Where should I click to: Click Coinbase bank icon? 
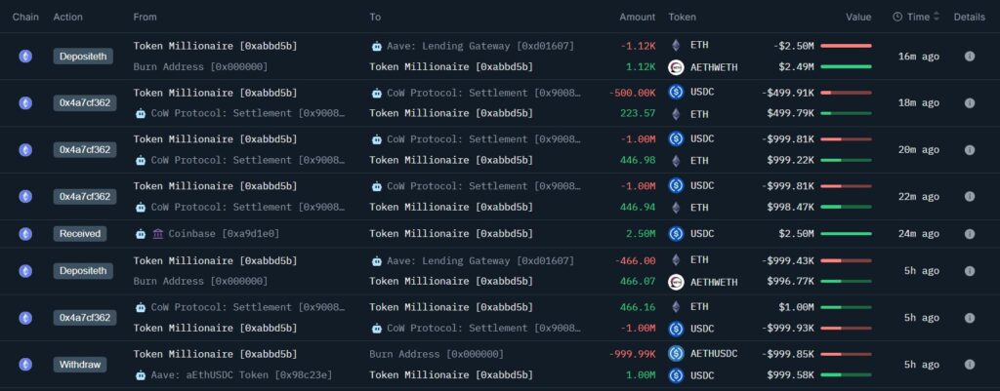click(157, 234)
